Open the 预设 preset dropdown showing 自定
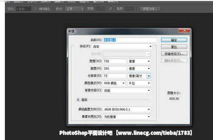This screenshot has width=213, height=140. 122,46
